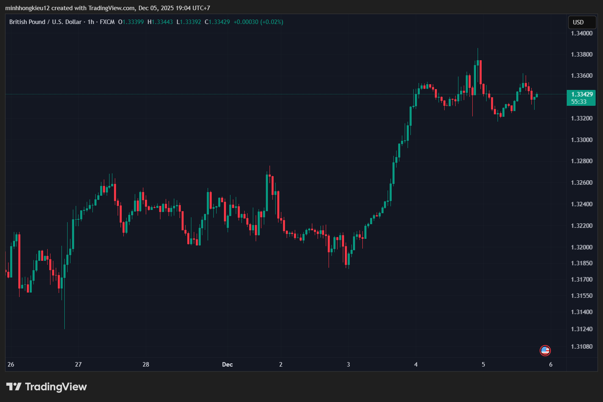
Task: Click the TradingView logo icon
Action: [x=13, y=387]
